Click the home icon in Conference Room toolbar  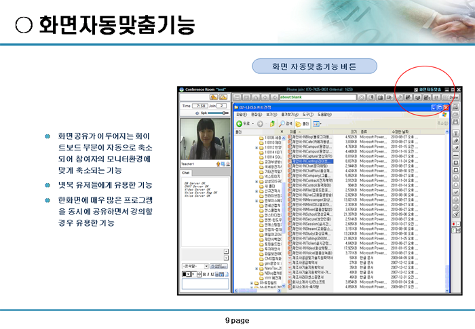tap(256, 98)
